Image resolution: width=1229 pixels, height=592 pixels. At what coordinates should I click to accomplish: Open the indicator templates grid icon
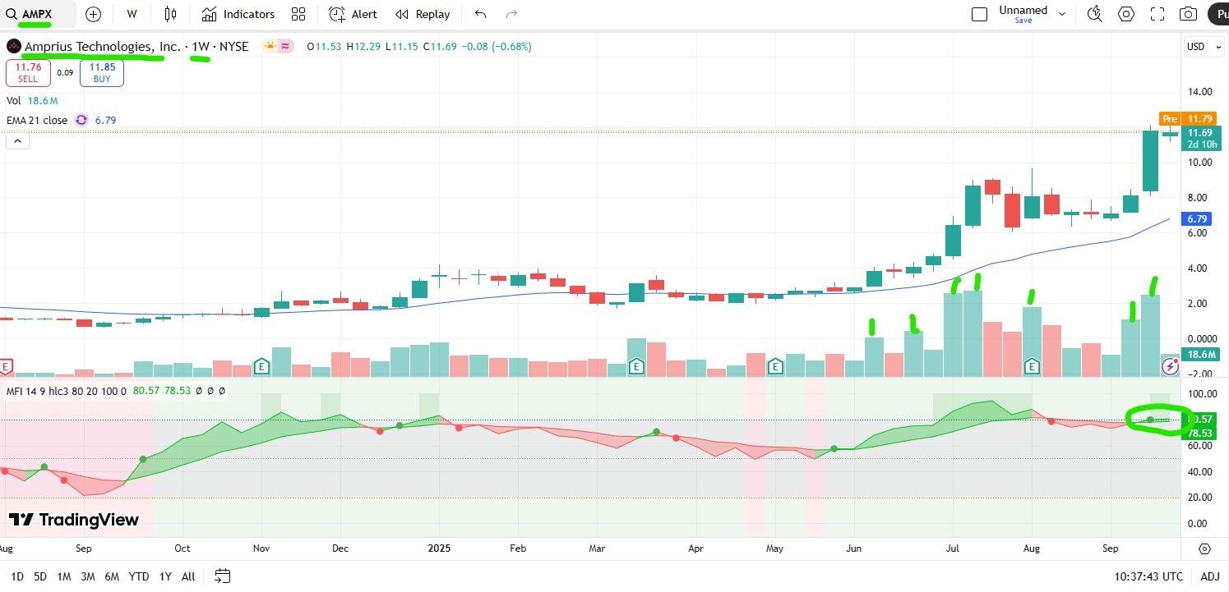click(x=298, y=14)
